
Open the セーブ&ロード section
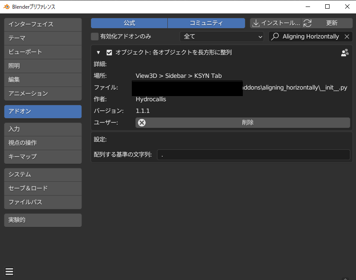(43, 188)
